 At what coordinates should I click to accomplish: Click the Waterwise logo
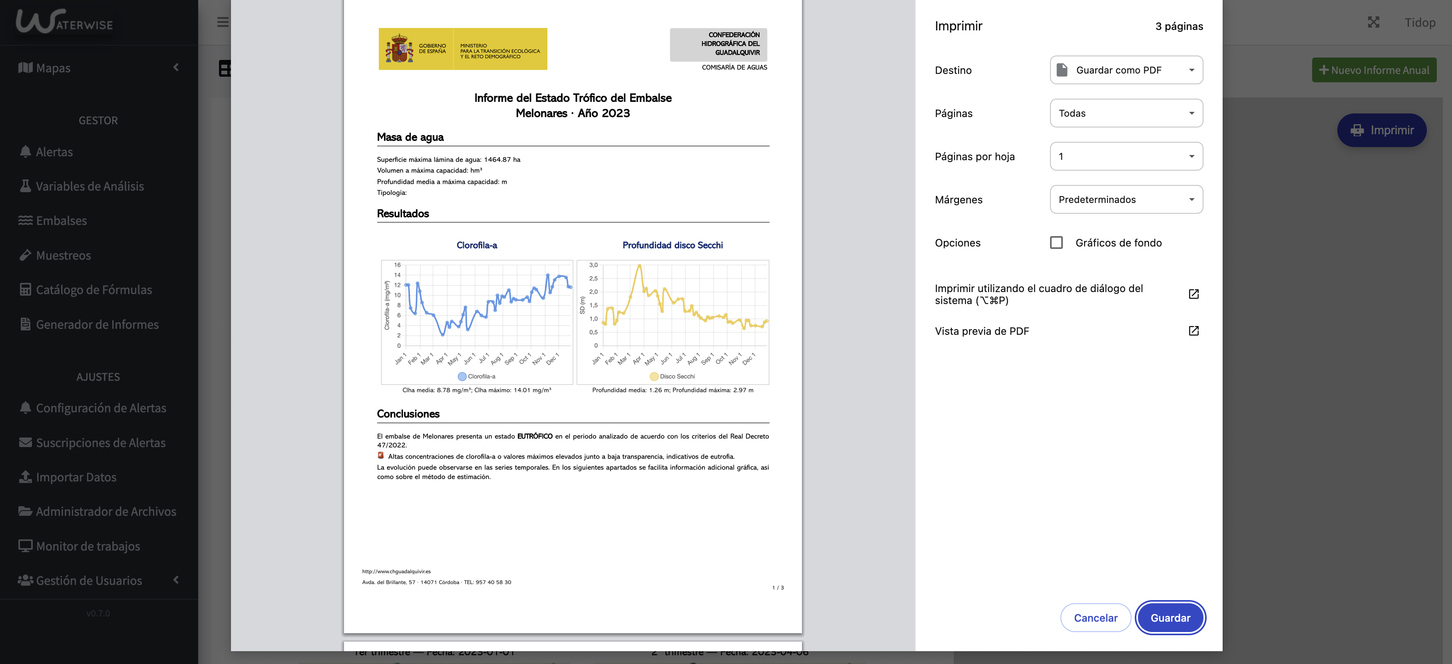tap(64, 22)
